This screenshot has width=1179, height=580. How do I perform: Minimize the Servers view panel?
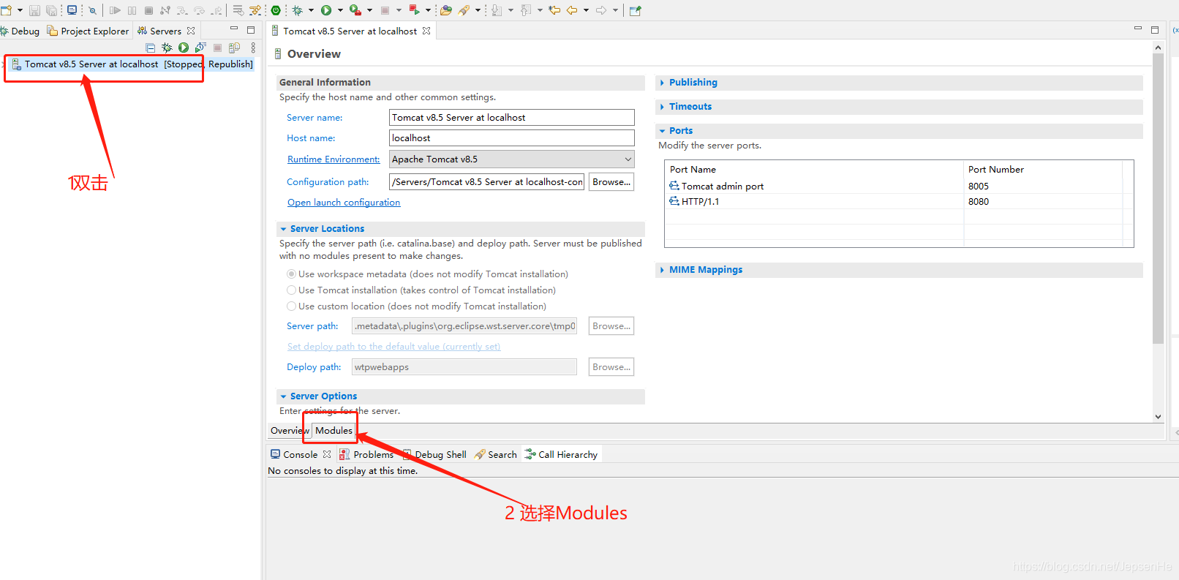coord(234,29)
